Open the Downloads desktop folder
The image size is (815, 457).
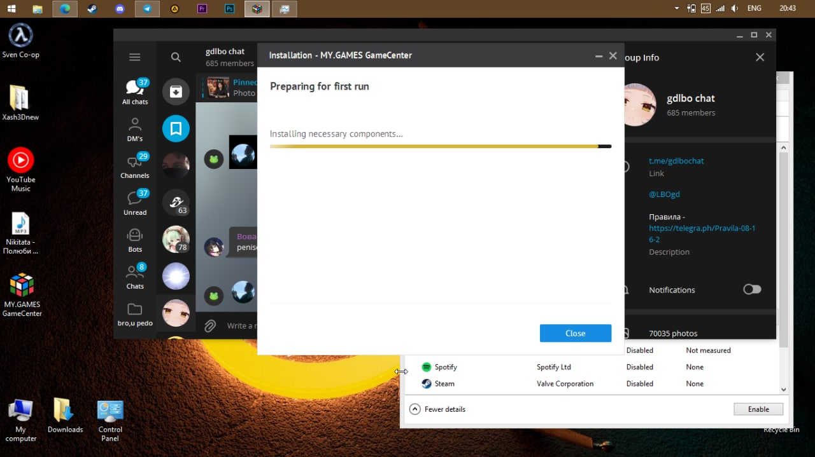point(65,416)
